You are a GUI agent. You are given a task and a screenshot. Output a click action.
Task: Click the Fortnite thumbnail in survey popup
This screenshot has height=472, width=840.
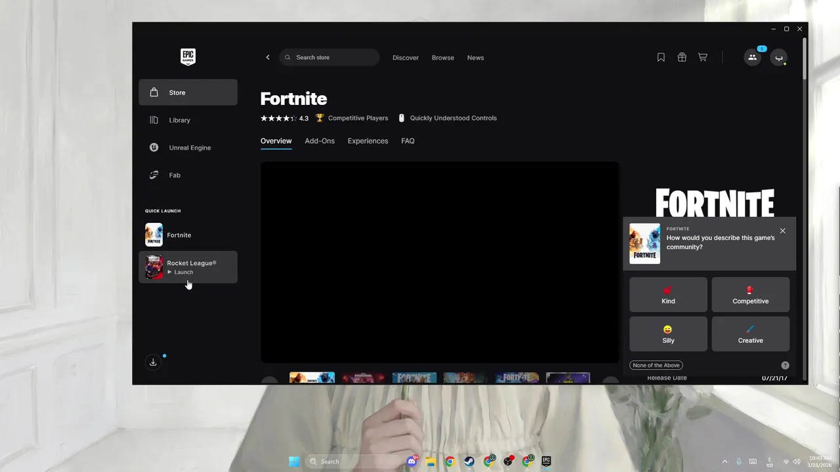pos(644,243)
